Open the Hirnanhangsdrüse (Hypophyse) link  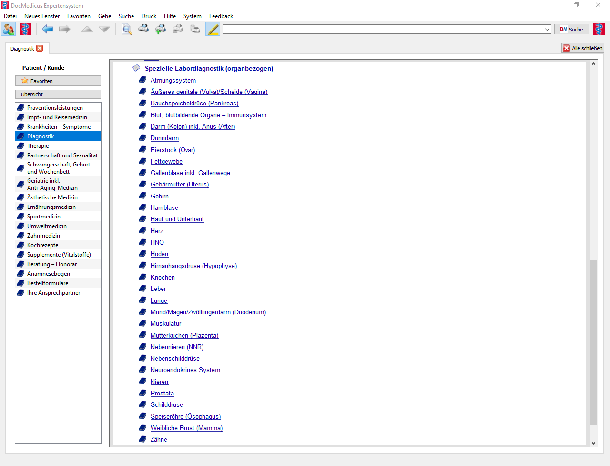[193, 266]
